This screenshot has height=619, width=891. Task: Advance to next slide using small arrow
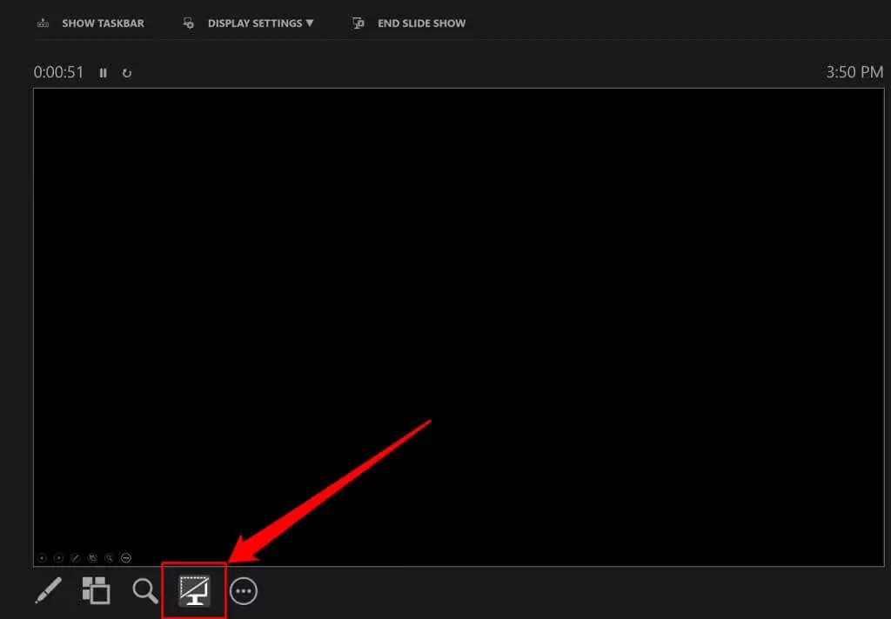pyautogui.click(x=58, y=558)
